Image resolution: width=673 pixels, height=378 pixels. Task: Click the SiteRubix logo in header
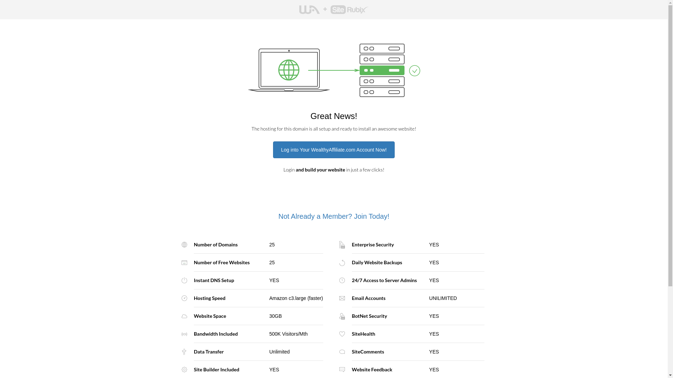pyautogui.click(x=349, y=10)
